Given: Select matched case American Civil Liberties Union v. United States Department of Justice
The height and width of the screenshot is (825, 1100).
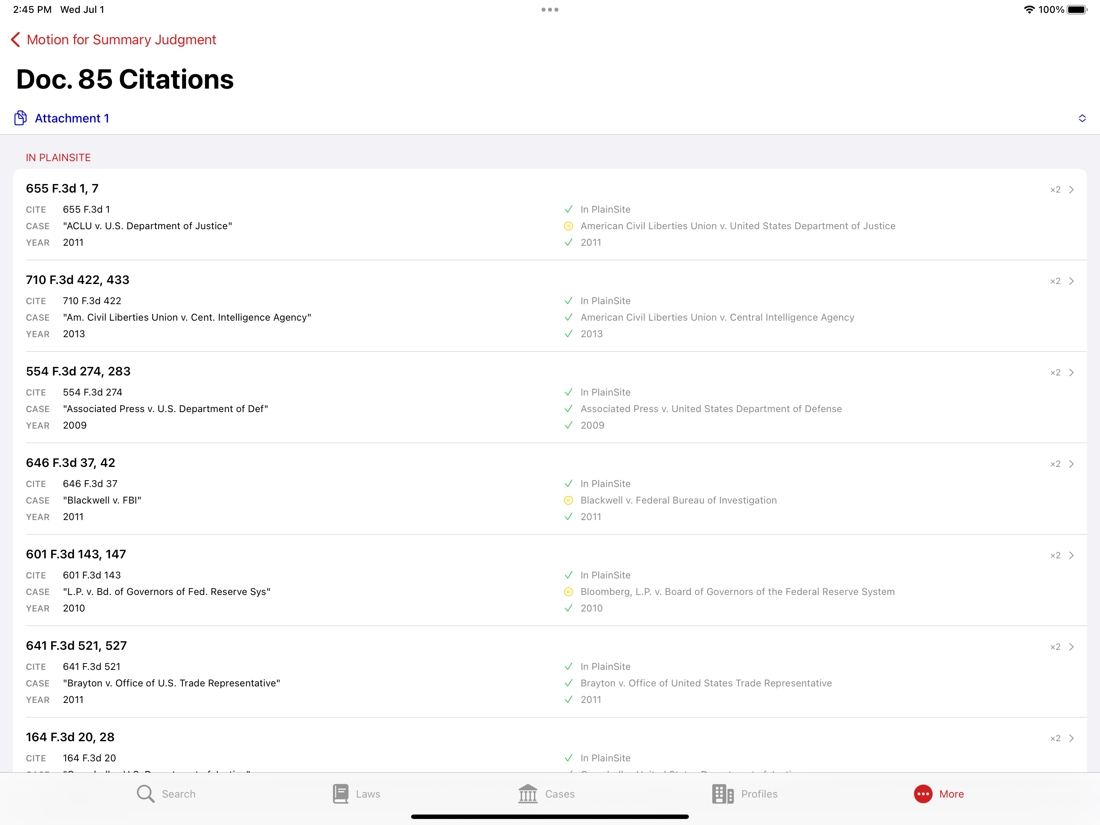Looking at the screenshot, I should coord(738,226).
